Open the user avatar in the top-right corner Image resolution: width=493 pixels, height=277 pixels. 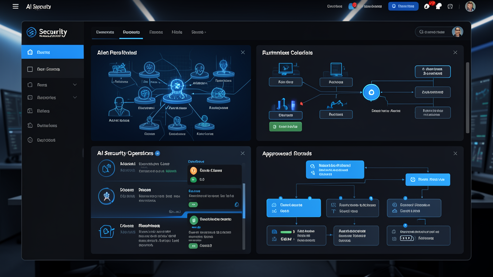point(470,6)
